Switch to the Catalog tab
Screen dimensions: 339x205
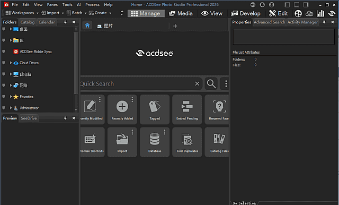28,22
